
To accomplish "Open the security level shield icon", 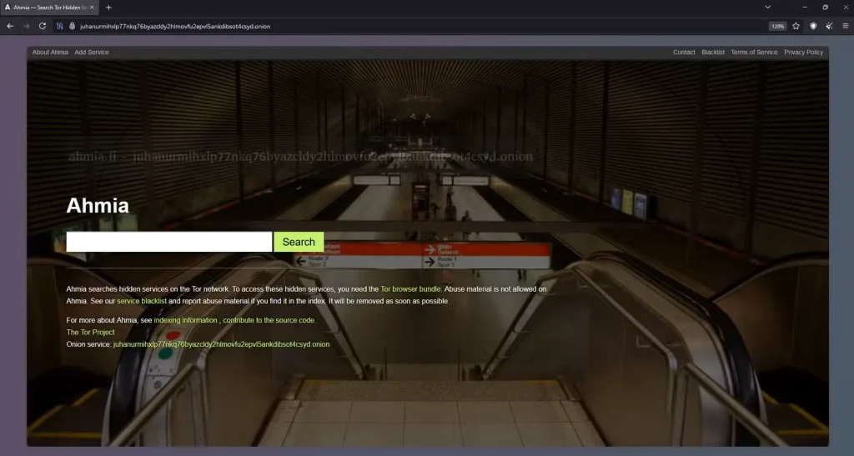I will click(x=813, y=26).
